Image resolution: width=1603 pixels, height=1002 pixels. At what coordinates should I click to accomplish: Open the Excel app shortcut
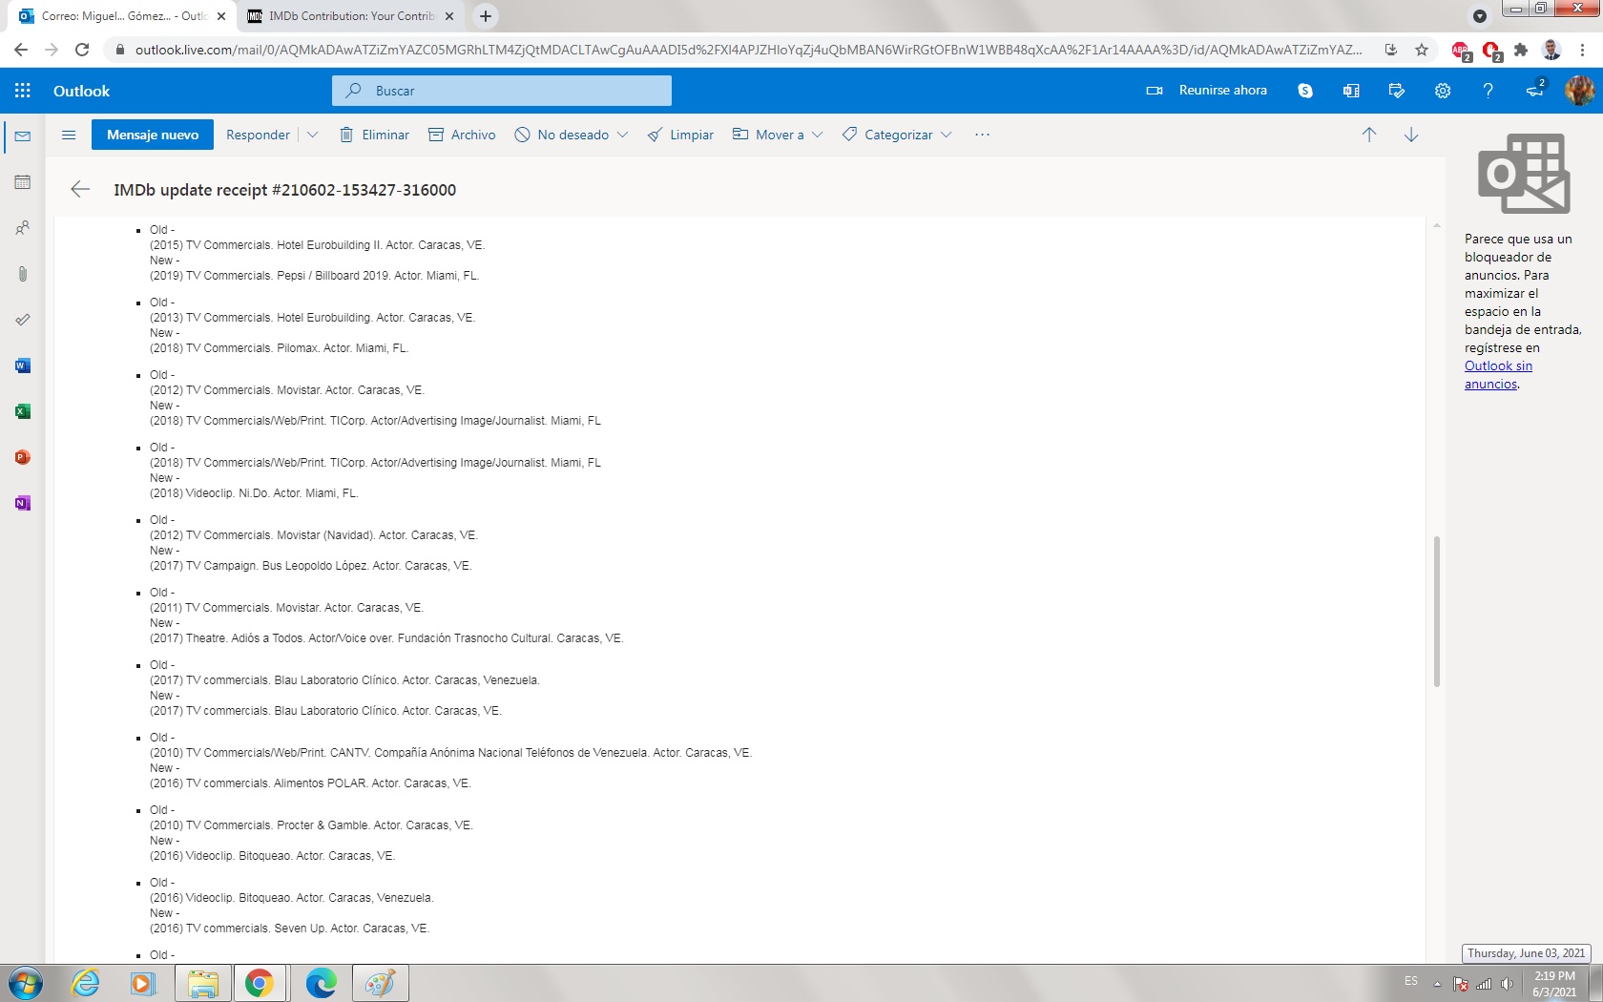[23, 411]
